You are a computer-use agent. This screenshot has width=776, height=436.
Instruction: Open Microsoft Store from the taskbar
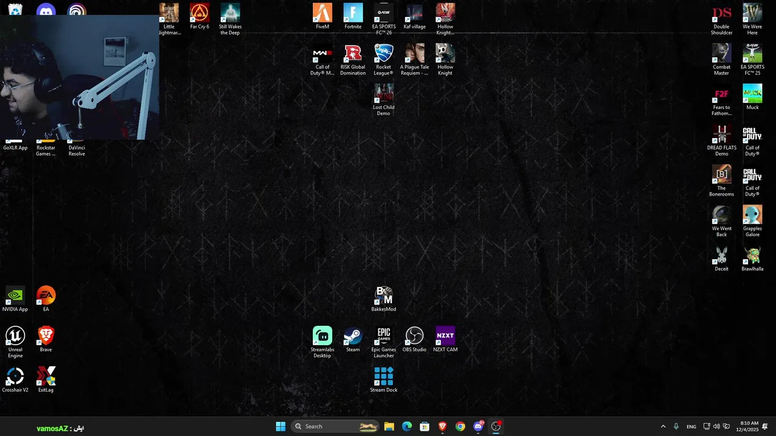pyautogui.click(x=424, y=426)
